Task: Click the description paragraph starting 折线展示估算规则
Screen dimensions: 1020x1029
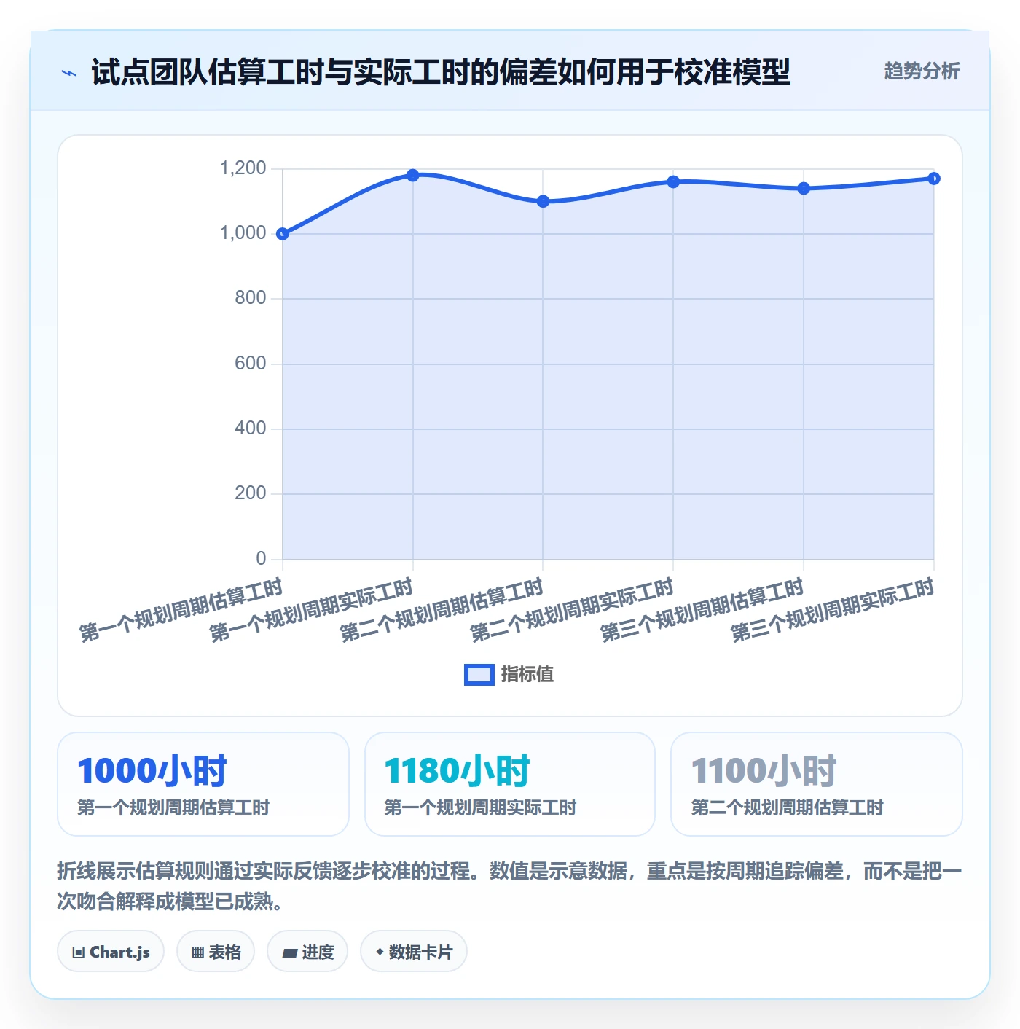Action: pos(509,886)
